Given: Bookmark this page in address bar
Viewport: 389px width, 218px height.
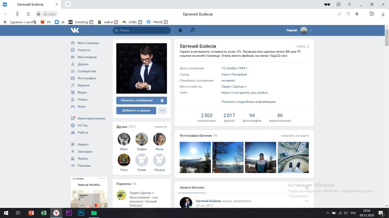Looking at the screenshot, I should click(357, 14).
